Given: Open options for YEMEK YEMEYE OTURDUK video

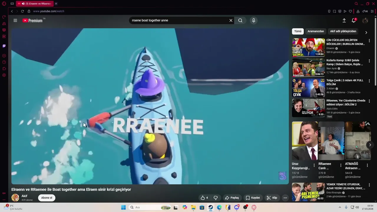Looking at the screenshot, I should click(x=369, y=185).
